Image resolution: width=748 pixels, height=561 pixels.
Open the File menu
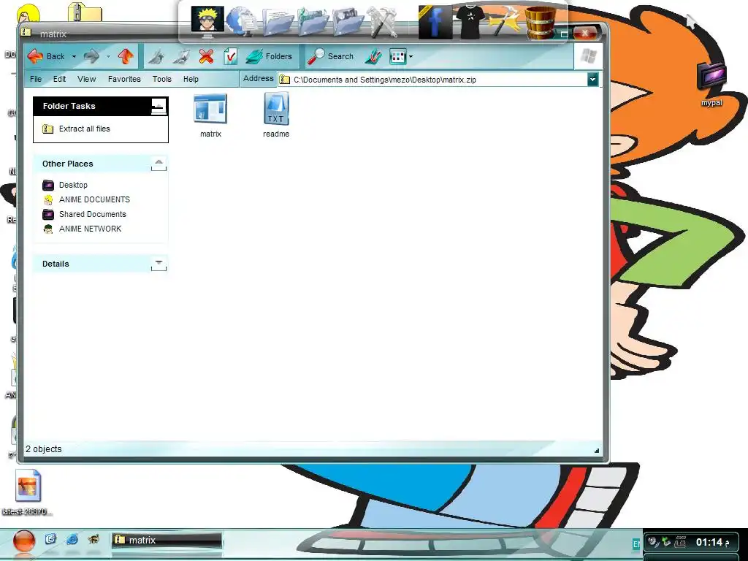[x=36, y=79]
